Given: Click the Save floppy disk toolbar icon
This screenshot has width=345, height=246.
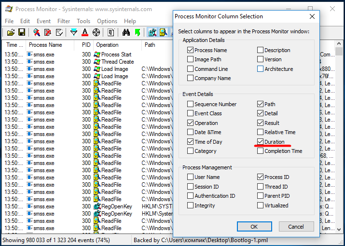Looking at the screenshot, I should coord(22,32).
